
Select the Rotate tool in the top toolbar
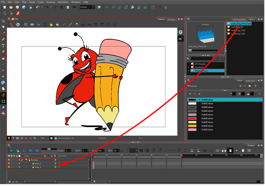(x=113, y=7)
